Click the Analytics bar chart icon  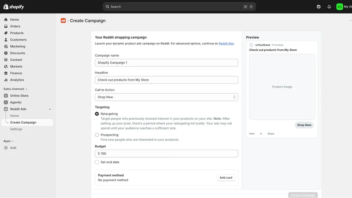(6, 80)
